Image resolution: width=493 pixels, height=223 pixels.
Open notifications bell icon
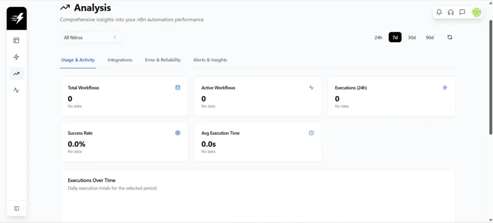(439, 12)
